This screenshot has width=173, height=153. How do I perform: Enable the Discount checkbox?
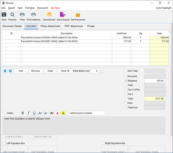pyautogui.click(x=126, y=76)
